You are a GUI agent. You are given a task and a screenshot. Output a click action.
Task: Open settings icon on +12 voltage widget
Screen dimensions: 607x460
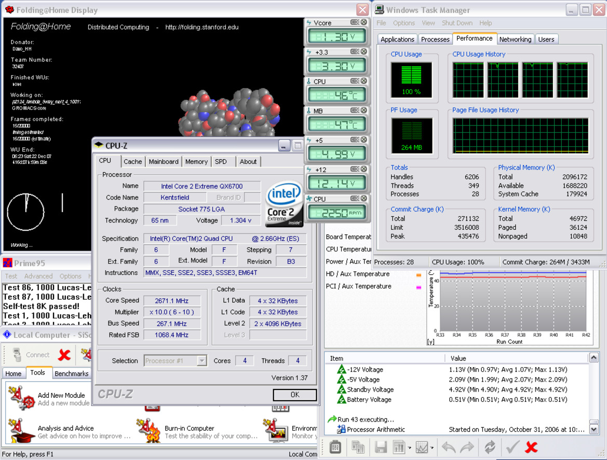tap(354, 169)
